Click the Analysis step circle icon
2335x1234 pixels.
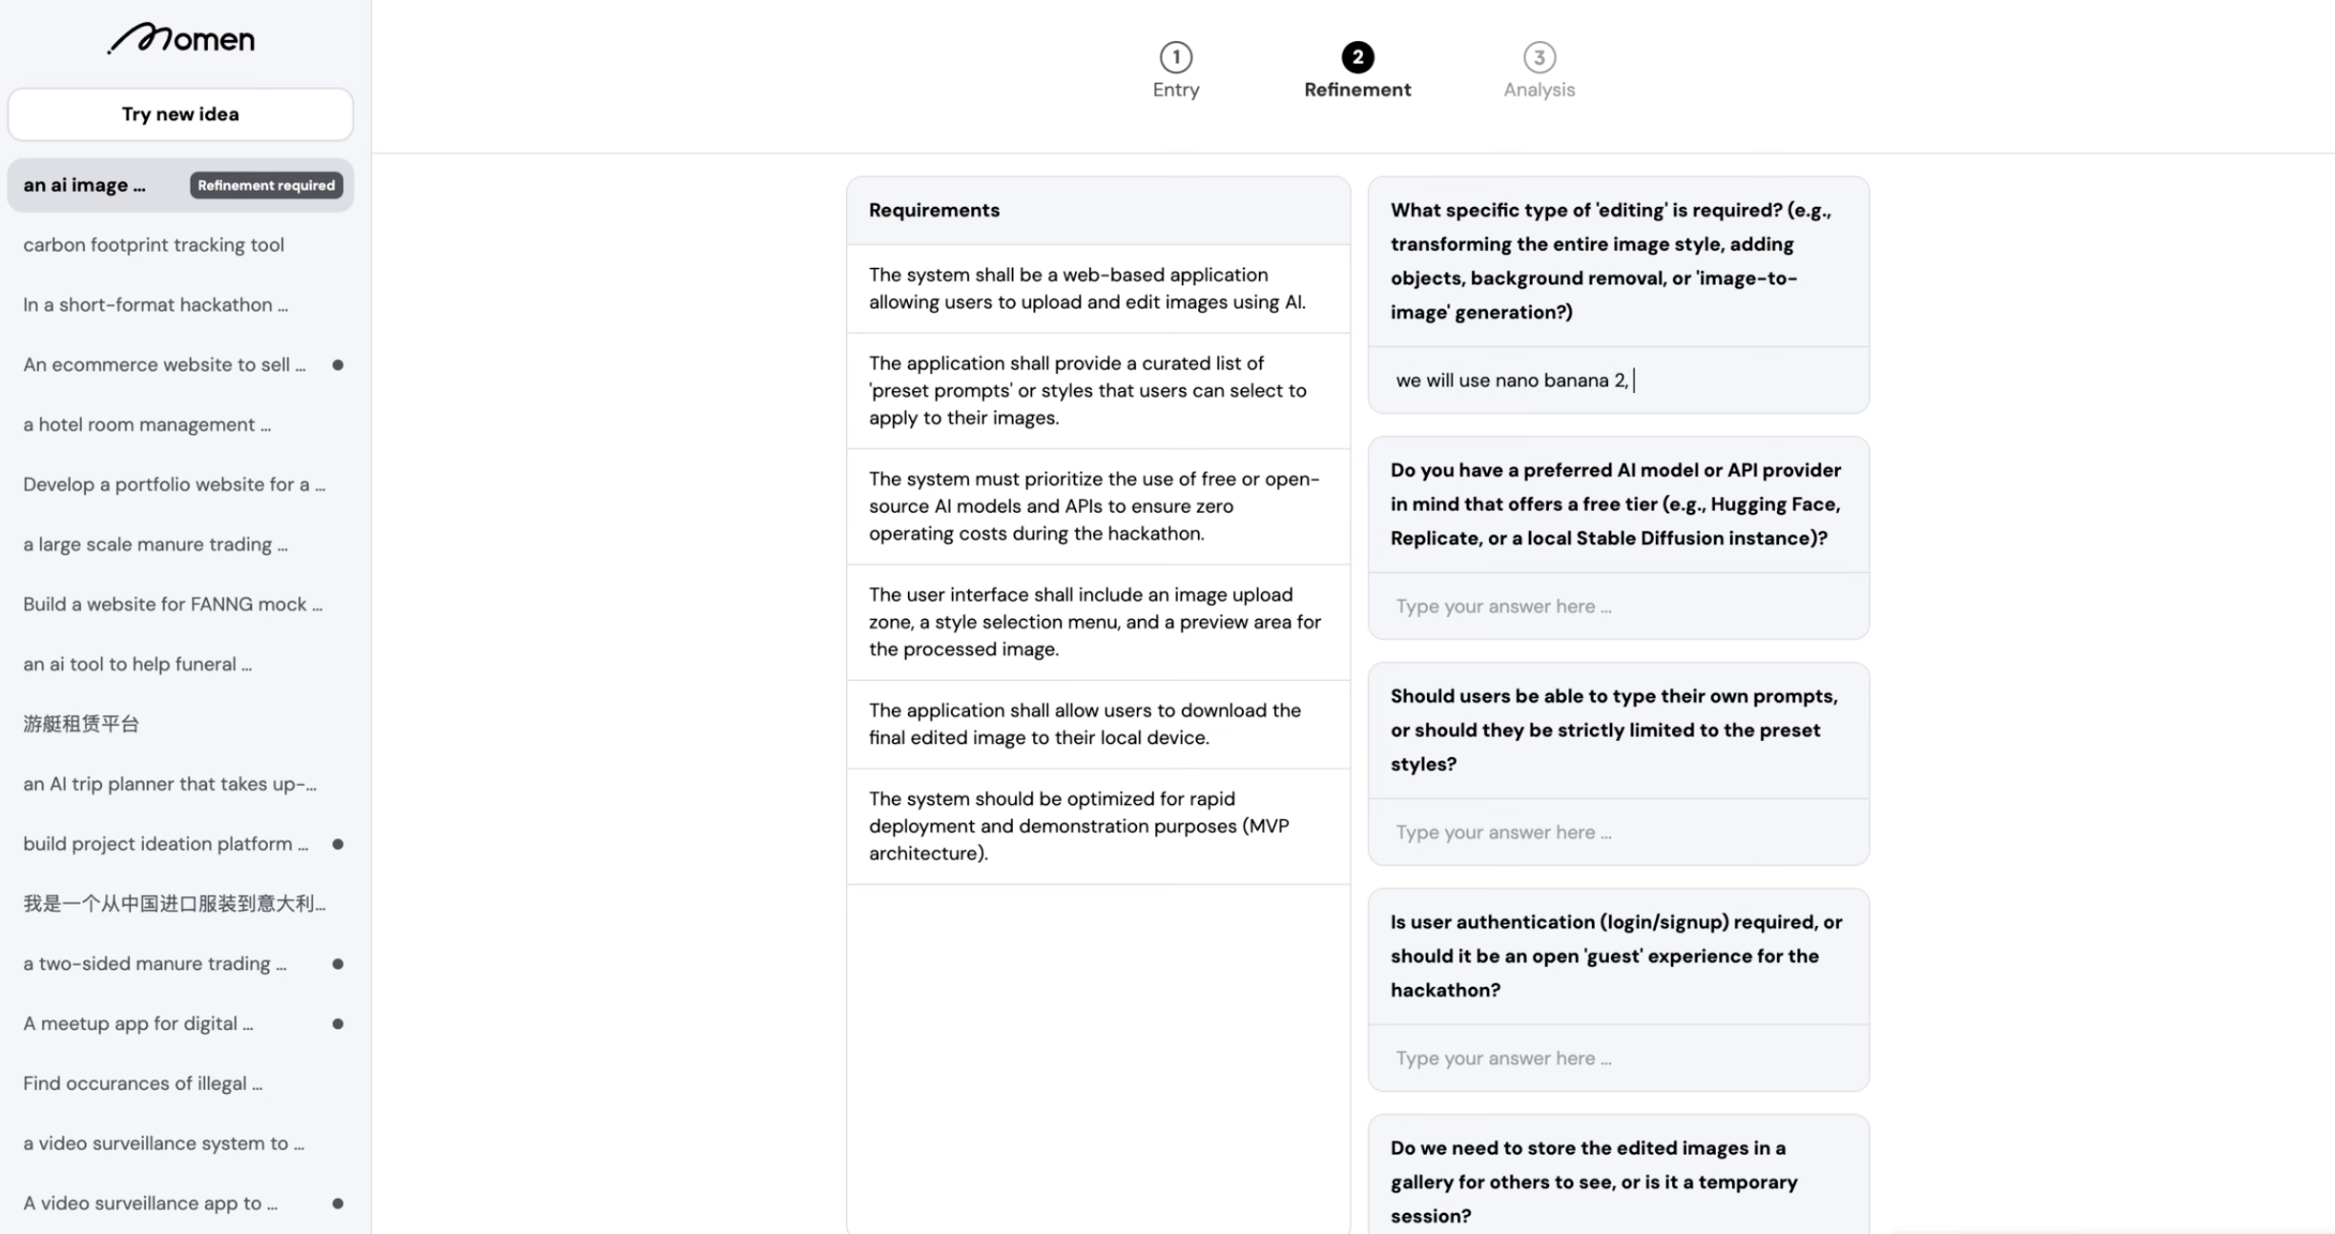click(1539, 57)
